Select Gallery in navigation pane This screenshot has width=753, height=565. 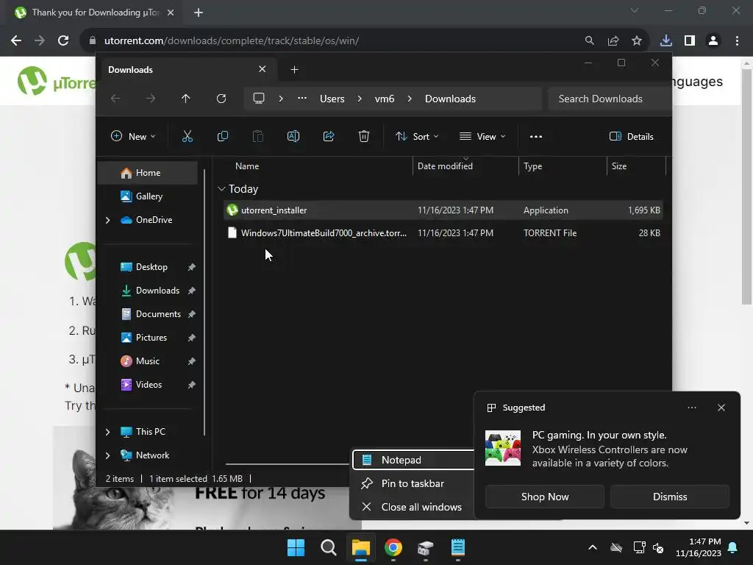pyautogui.click(x=147, y=196)
